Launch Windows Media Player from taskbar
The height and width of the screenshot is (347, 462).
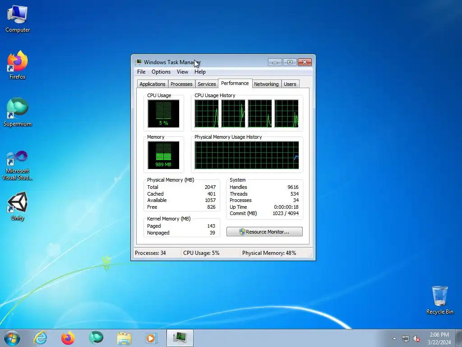(152, 338)
